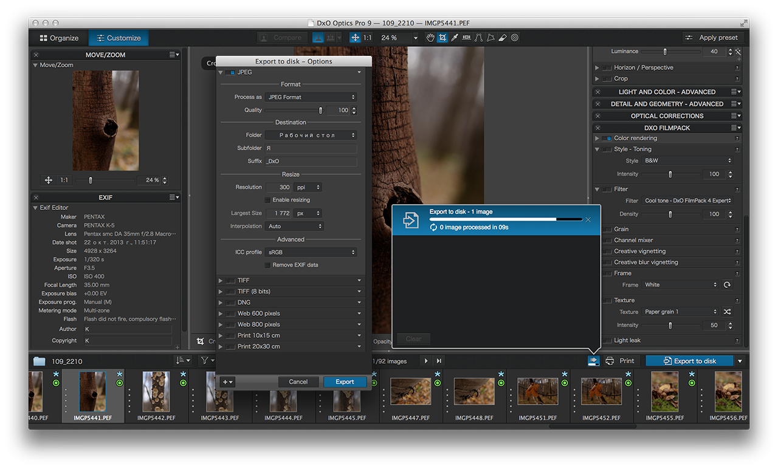Add a new export output with plus button
This screenshot has height=469, width=778.
tap(228, 382)
